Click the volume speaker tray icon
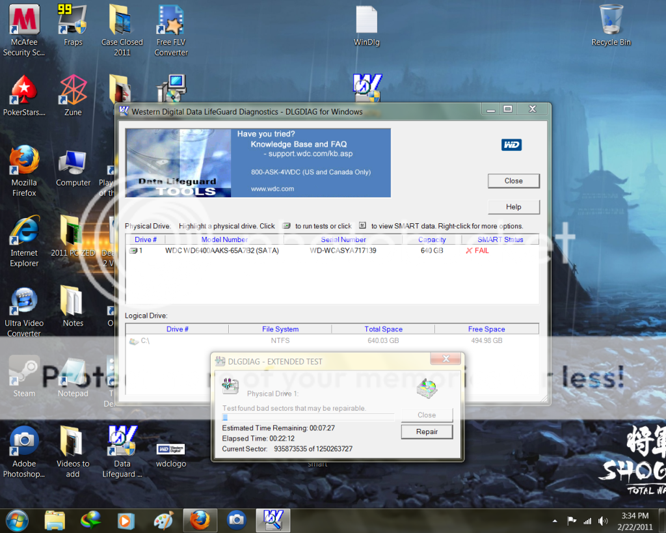 tap(603, 521)
